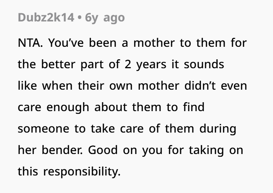This screenshot has width=273, height=193.
Task: Open the Dubz2k14 user profile
Action: [46, 18]
